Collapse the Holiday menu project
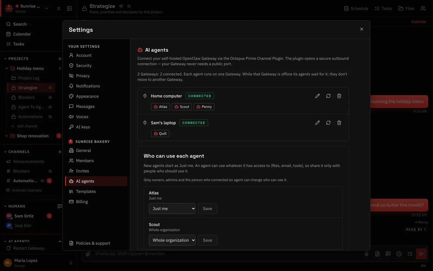The width and height of the screenshot is (433, 271). (6, 69)
